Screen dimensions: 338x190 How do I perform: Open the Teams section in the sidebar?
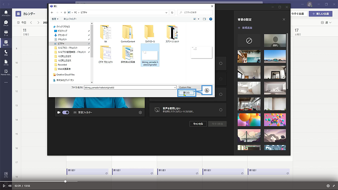(x=6, y=33)
